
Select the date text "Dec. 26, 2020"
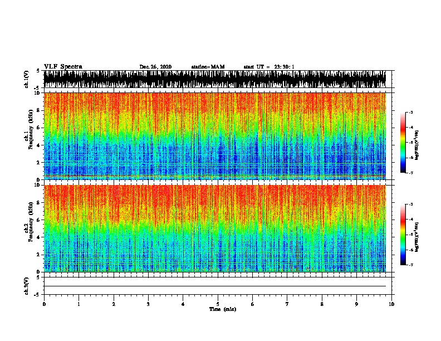click(x=155, y=67)
